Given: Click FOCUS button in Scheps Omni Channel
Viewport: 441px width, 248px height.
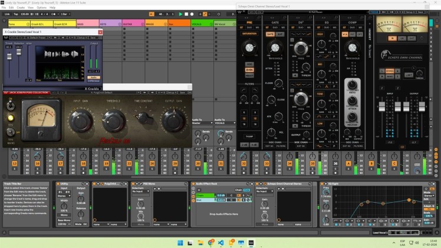Looking at the screenshot, I should [x=374, y=12].
